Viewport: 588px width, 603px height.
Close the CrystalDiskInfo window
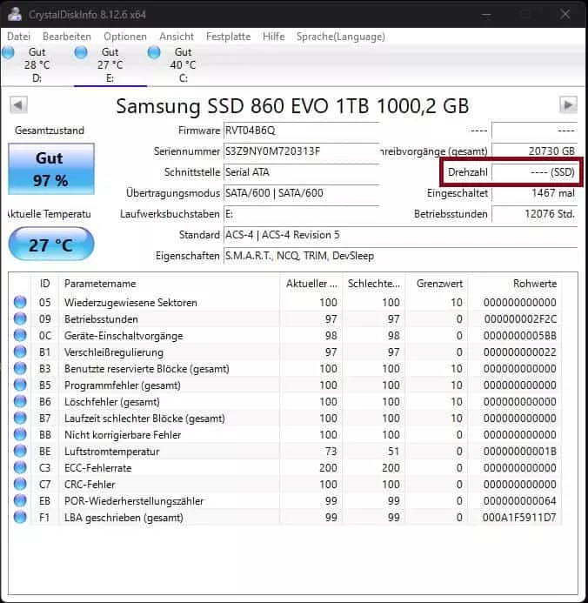click(565, 14)
